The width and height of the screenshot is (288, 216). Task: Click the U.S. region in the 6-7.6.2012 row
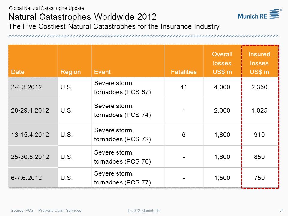point(67,178)
